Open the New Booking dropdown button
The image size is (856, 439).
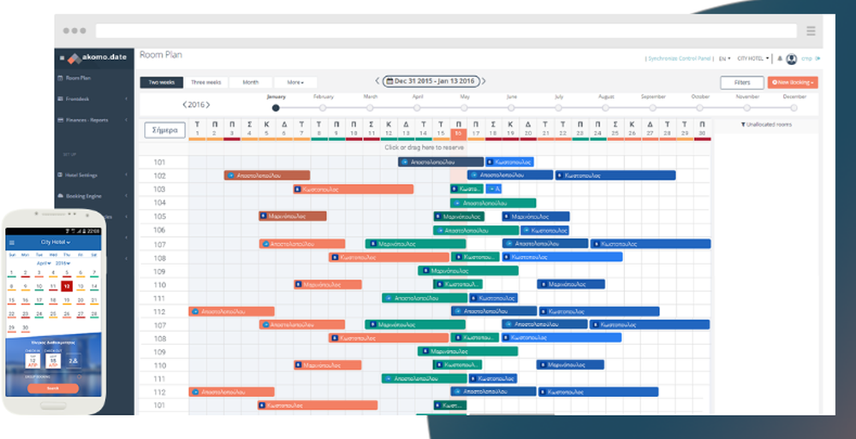[792, 82]
